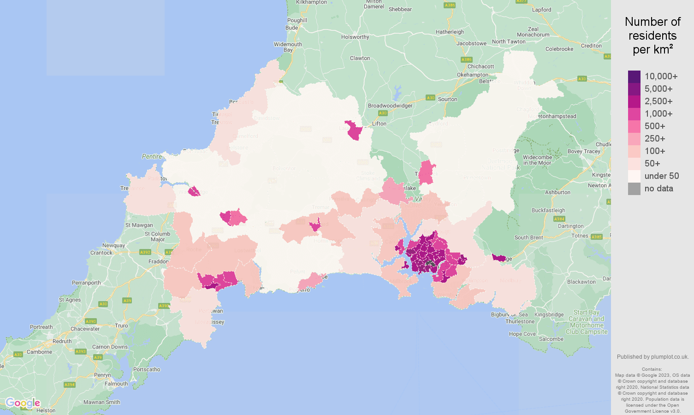Click the 250+ legend color swatch

634,139
